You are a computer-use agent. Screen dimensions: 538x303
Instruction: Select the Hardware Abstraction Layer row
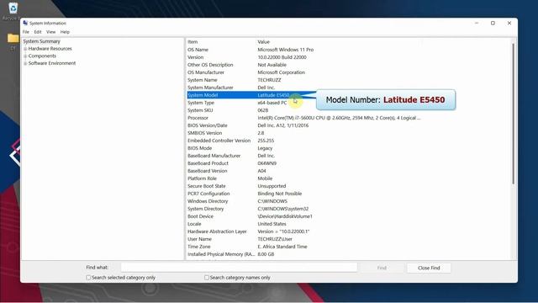click(x=348, y=231)
